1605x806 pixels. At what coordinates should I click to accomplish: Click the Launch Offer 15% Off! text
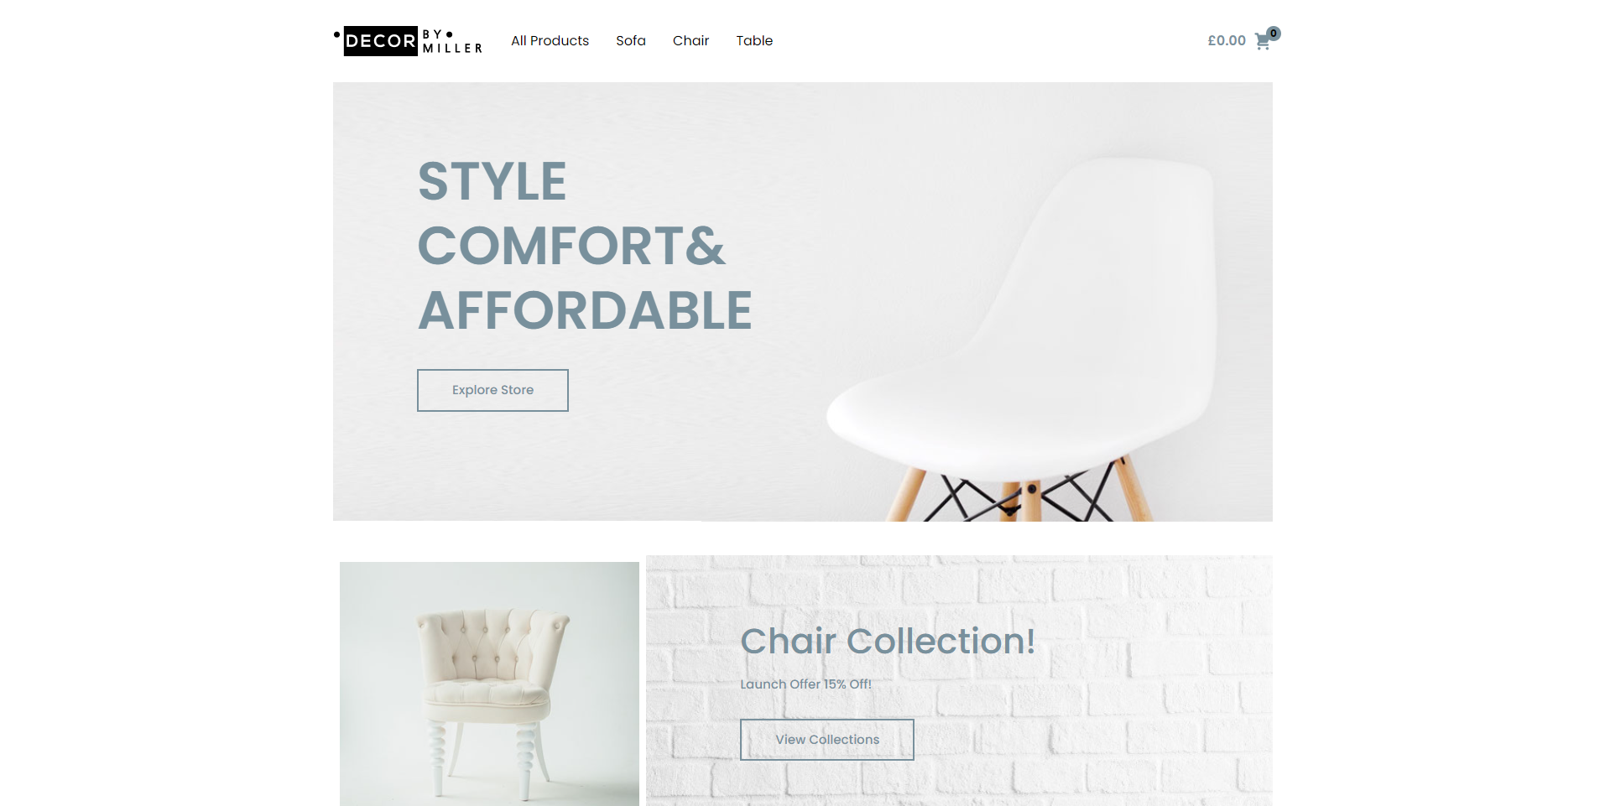click(x=805, y=684)
